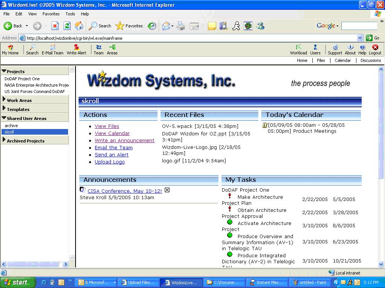The height and width of the screenshot is (288, 385).
Task: Open the Upload Logo link
Action: [x=109, y=162]
